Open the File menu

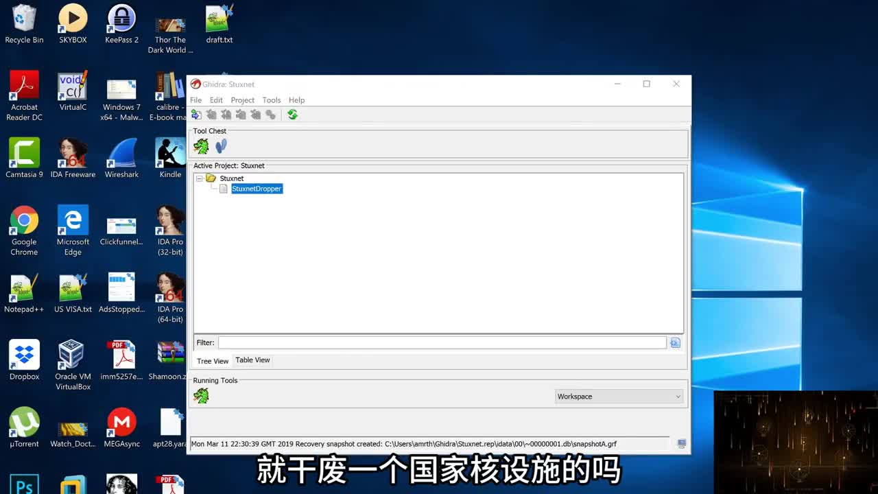click(x=195, y=100)
